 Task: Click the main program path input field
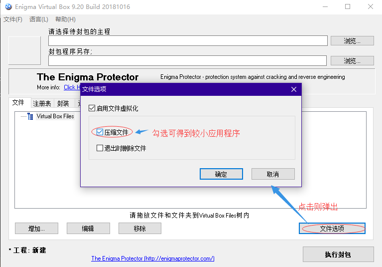pos(188,41)
